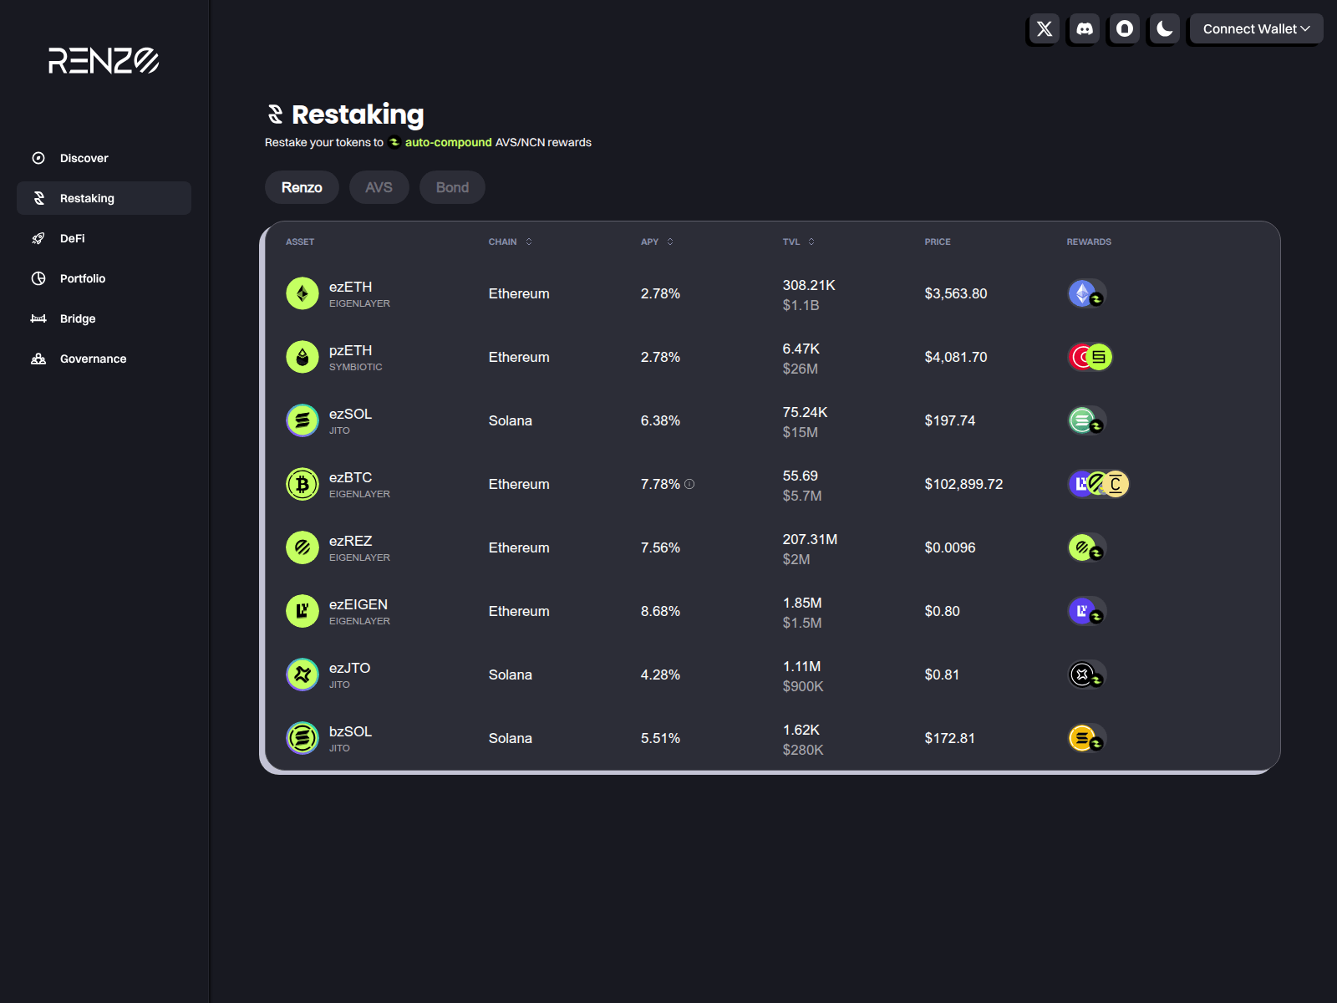Open the Discord icon in header
Viewport: 1337px width, 1003px height.
click(1084, 29)
